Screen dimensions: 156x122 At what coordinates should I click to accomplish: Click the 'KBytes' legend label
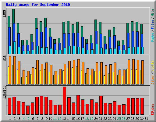153,109
